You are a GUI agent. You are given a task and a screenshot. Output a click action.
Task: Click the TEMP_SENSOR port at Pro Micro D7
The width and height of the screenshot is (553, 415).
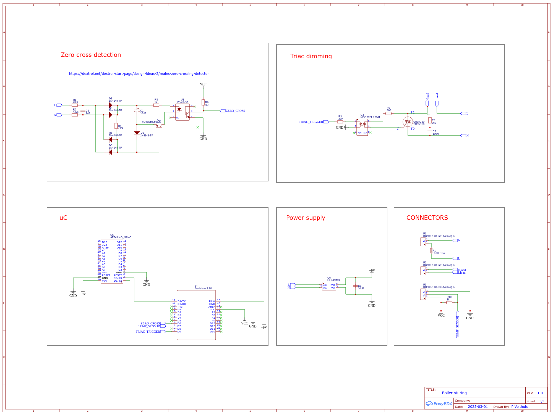pos(152,326)
